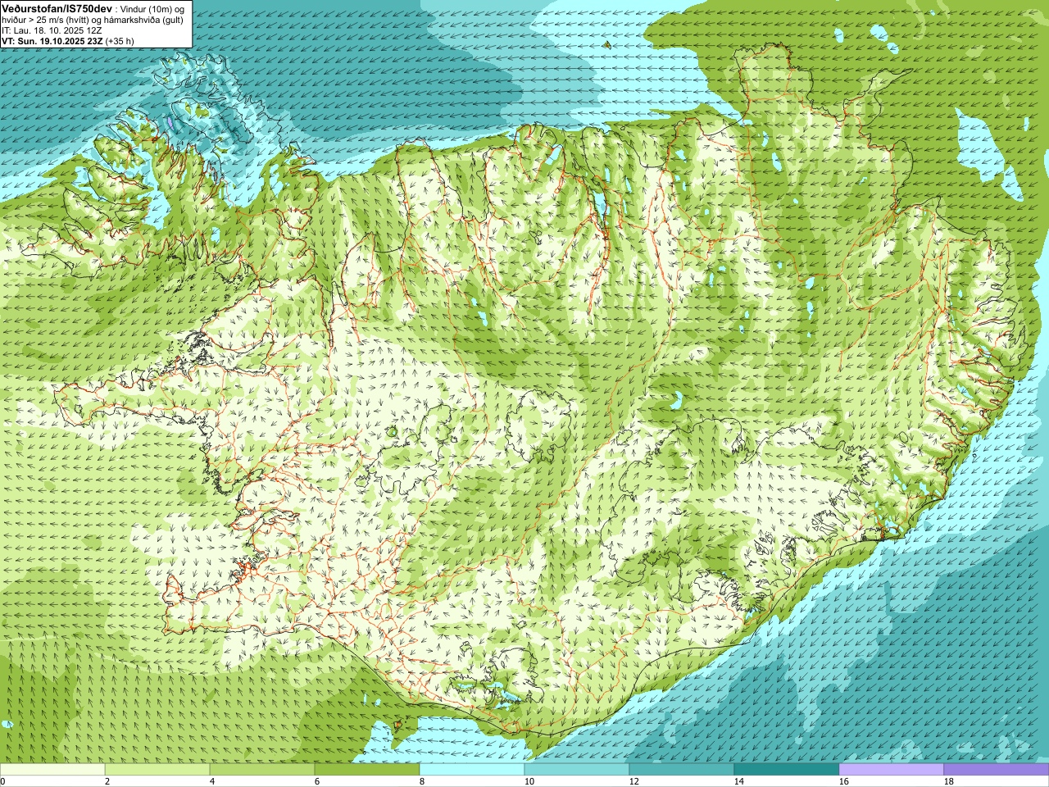Click the '18' label on the scale

click(948, 781)
